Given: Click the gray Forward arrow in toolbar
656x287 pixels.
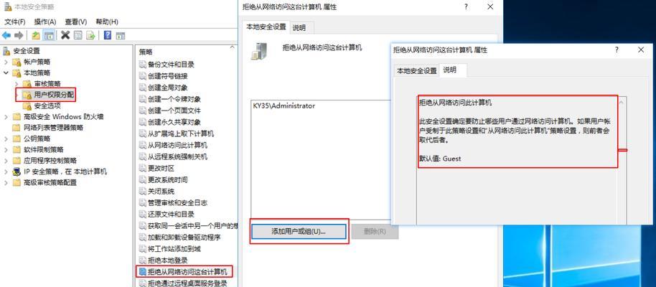Looking at the screenshot, I should click(x=19, y=35).
